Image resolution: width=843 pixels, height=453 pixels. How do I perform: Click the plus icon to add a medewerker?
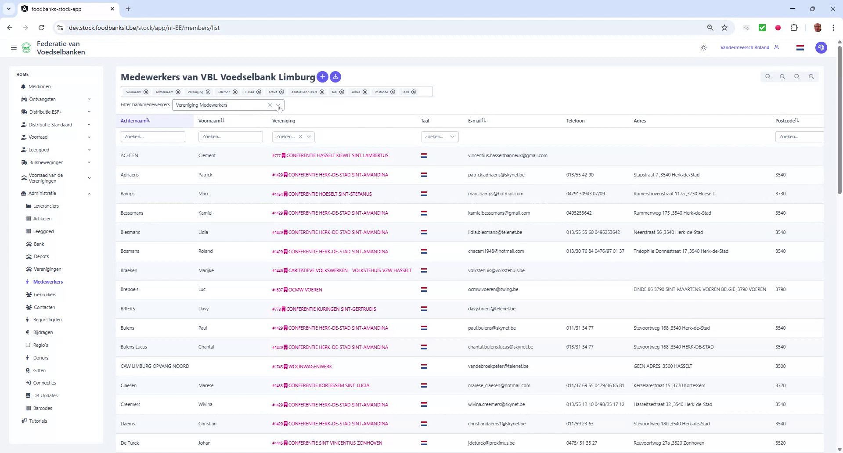pyautogui.click(x=322, y=77)
